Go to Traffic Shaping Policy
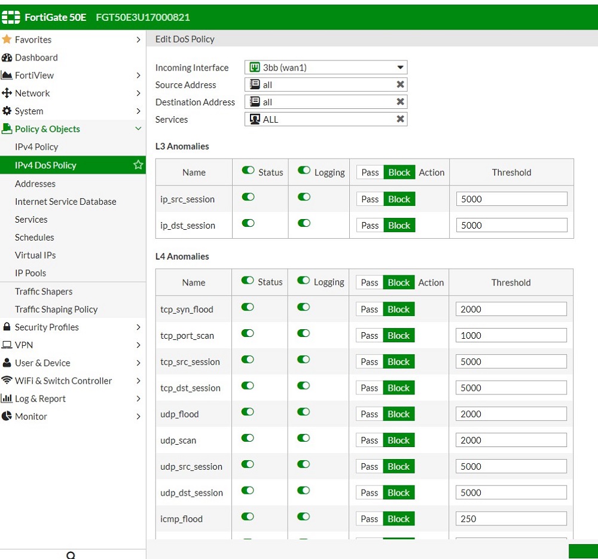Screen dimensions: 598x559 (56, 309)
